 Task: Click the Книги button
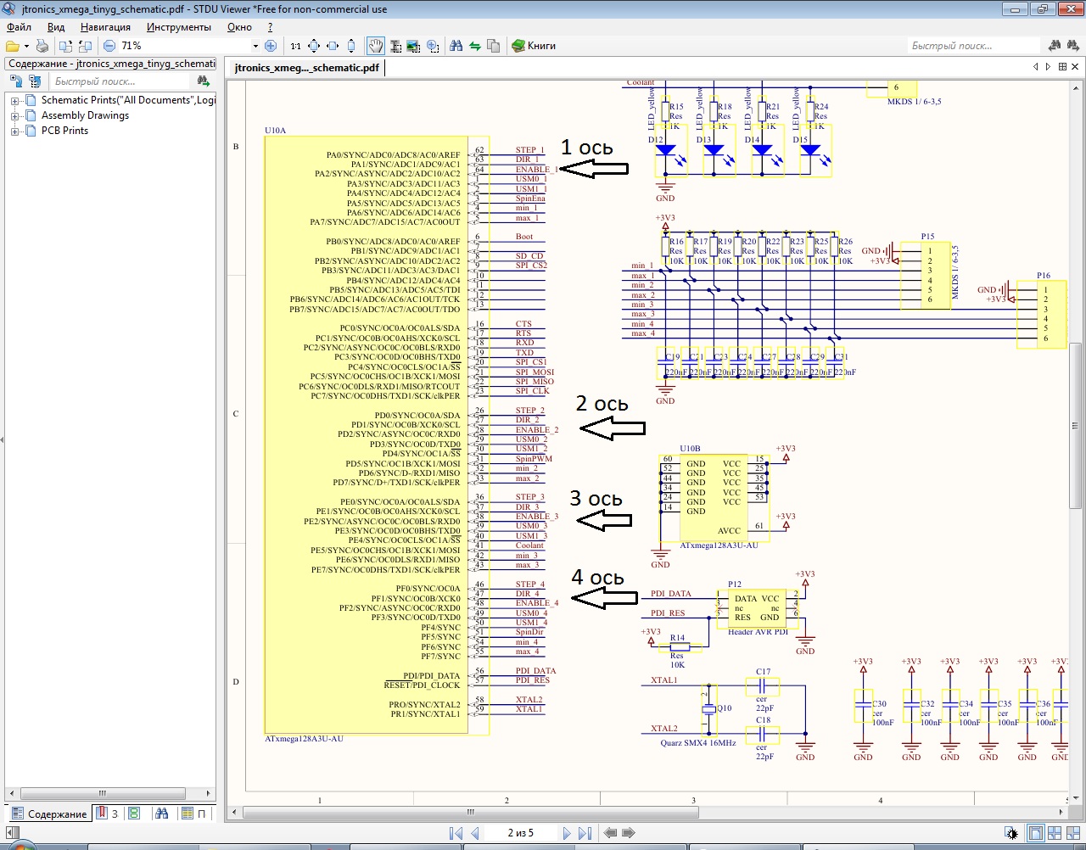tap(534, 46)
